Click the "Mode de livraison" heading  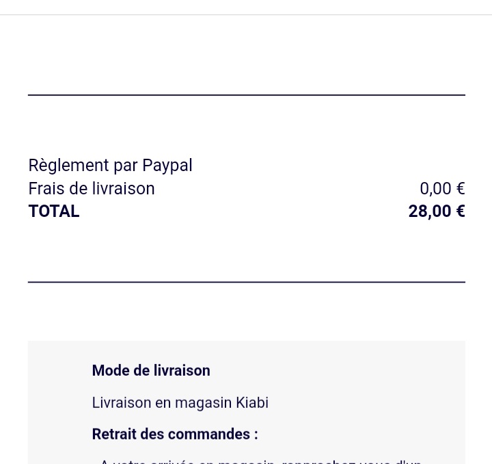pyautogui.click(x=151, y=370)
